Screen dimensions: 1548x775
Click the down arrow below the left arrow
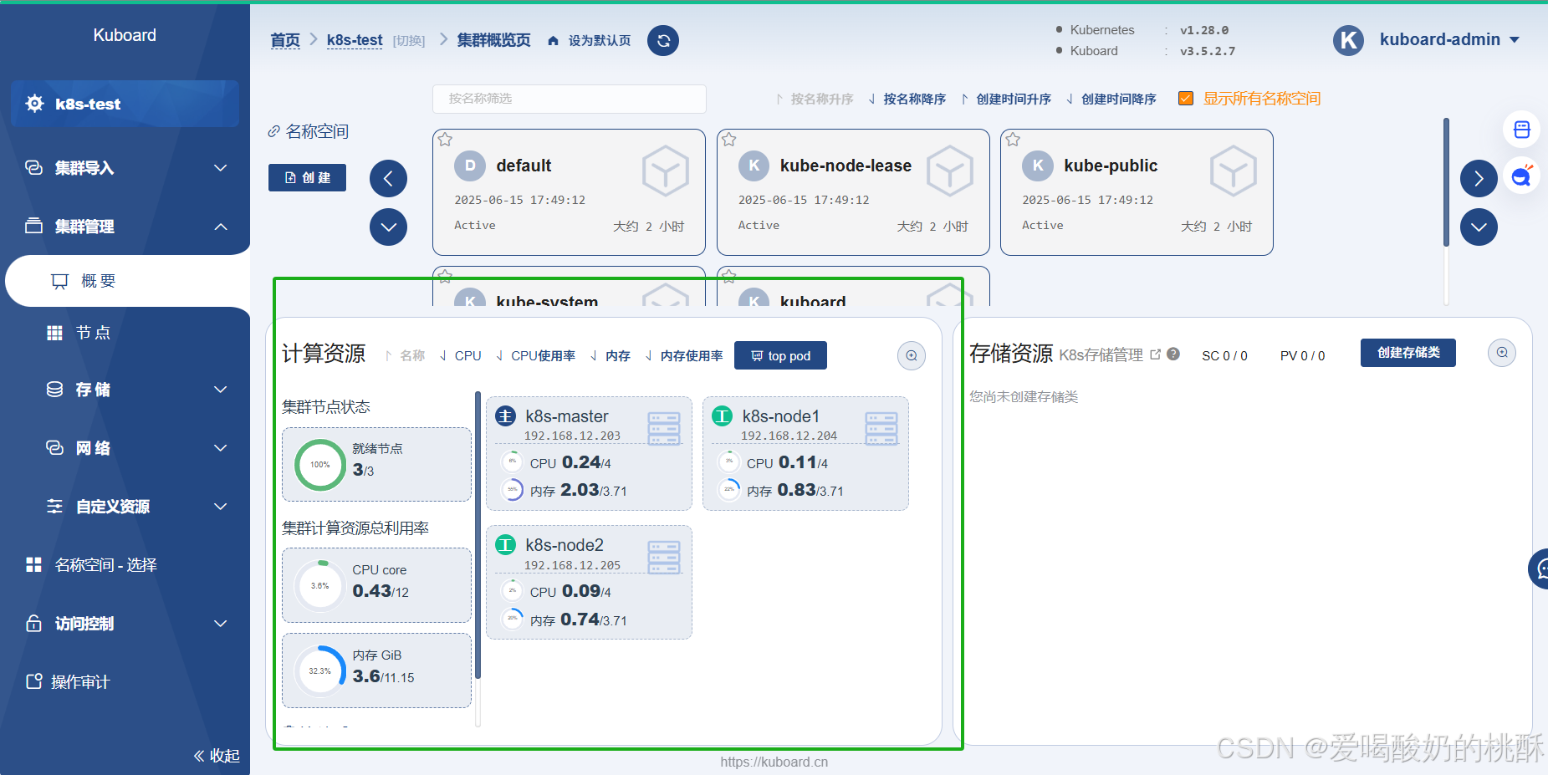point(388,227)
